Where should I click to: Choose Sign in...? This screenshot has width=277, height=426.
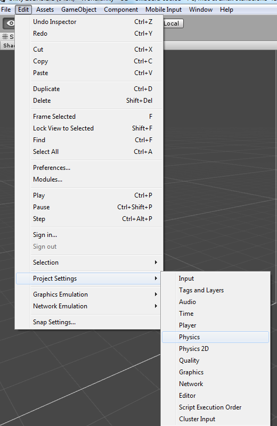[89, 235]
